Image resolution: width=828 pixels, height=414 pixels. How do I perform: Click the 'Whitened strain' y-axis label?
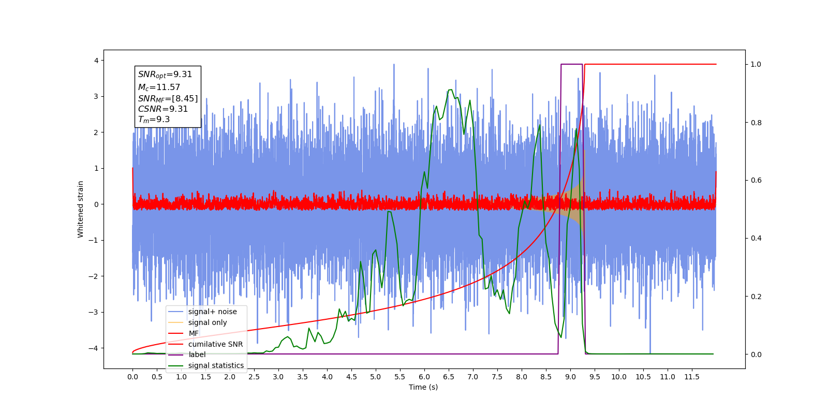[80, 209]
